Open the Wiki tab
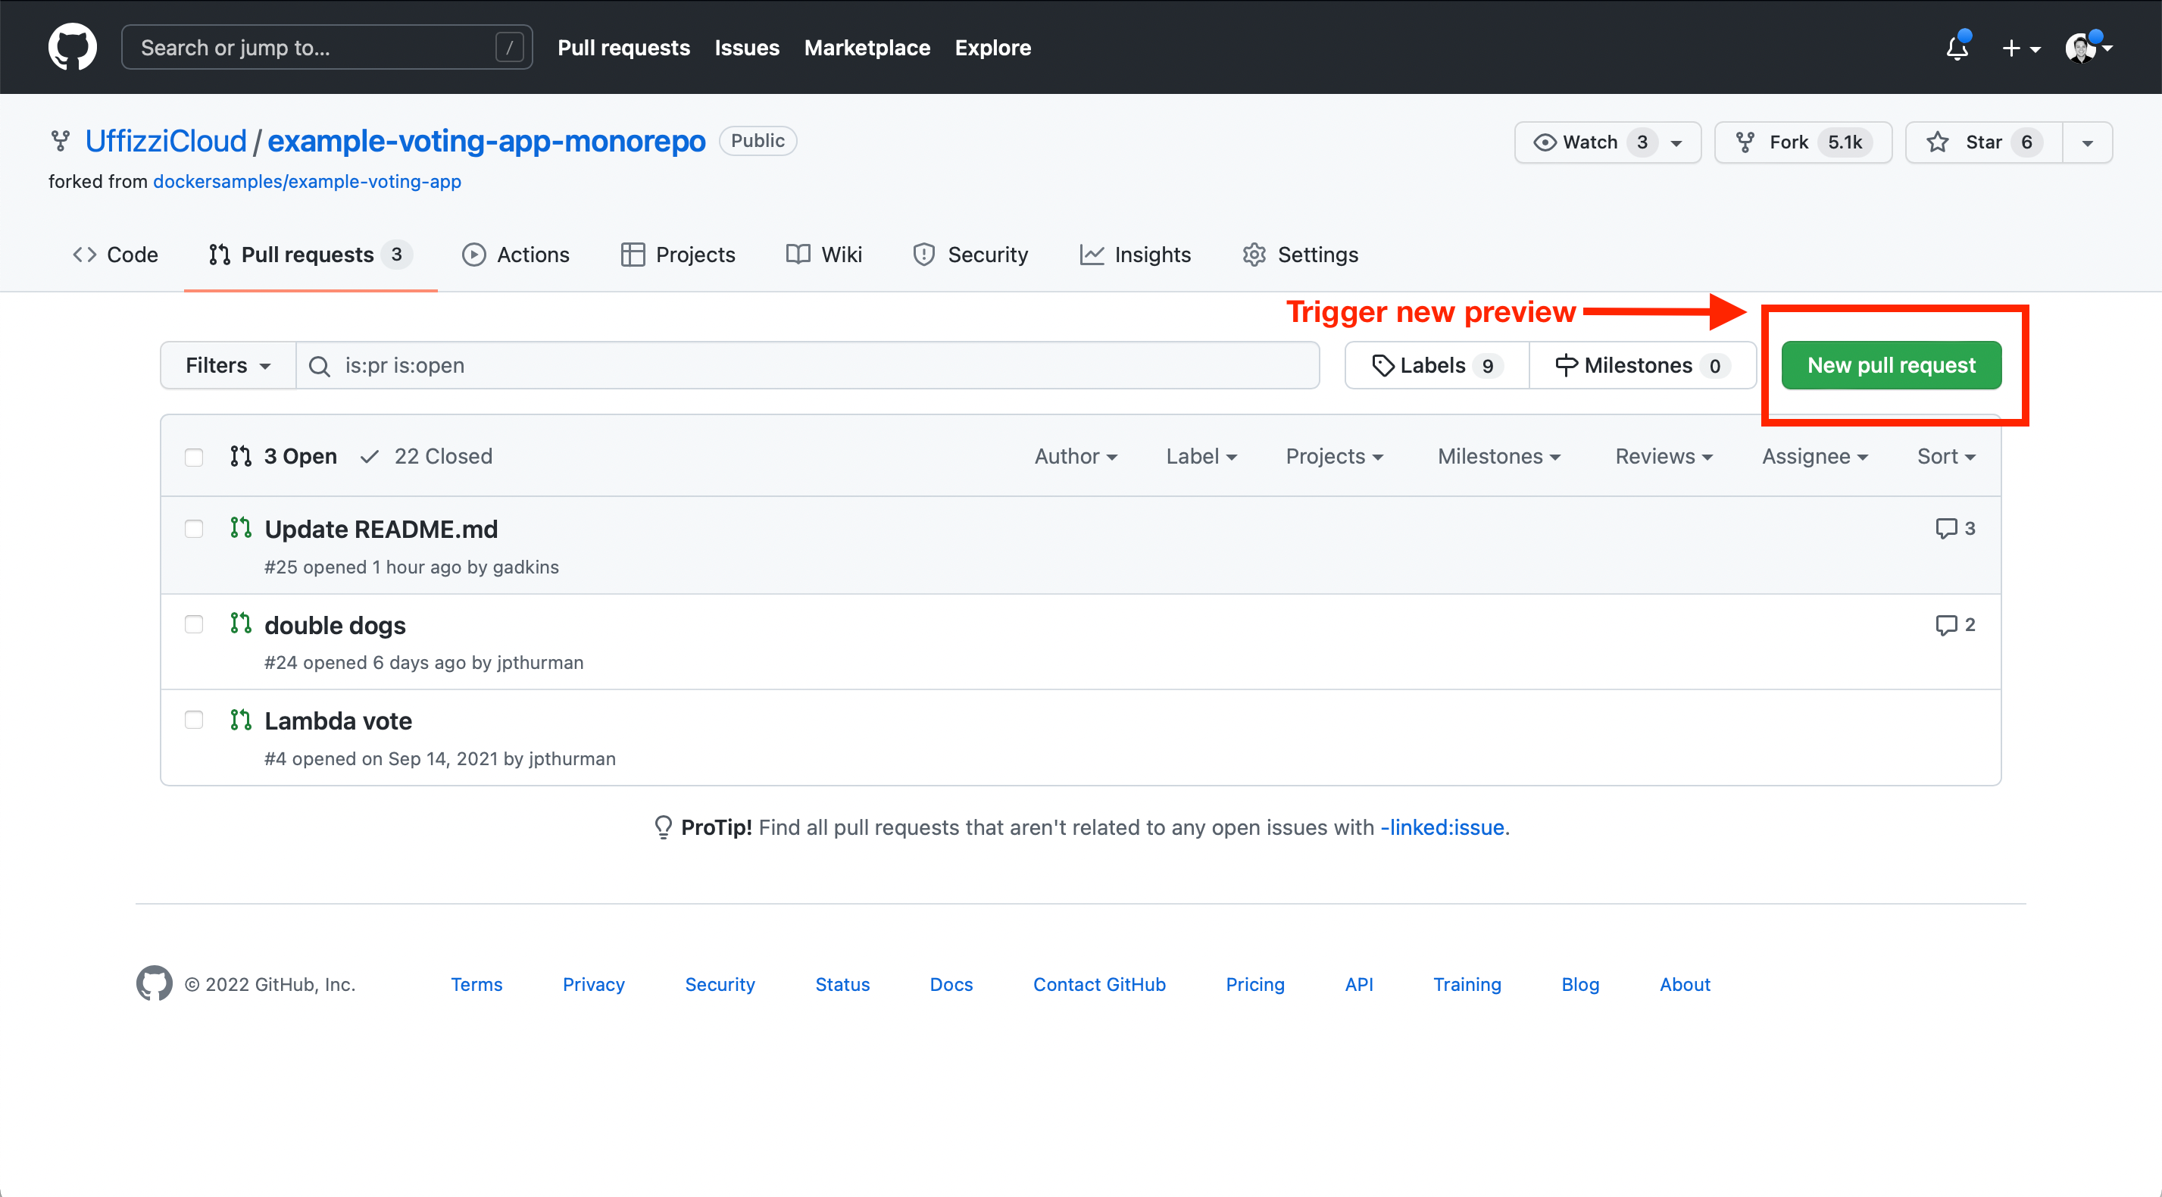The height and width of the screenshot is (1197, 2162). pyautogui.click(x=824, y=255)
